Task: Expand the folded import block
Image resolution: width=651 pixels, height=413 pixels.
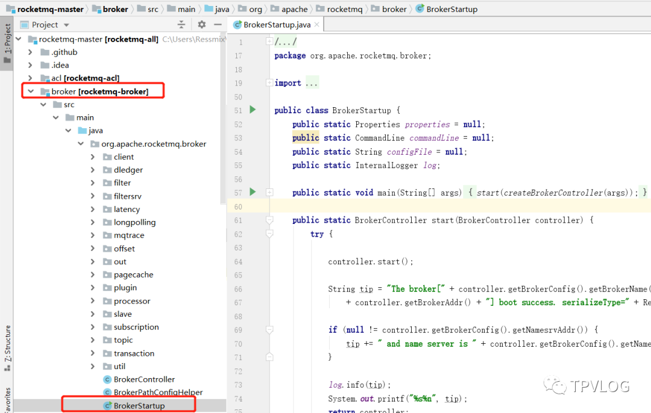Action: pyautogui.click(x=311, y=83)
